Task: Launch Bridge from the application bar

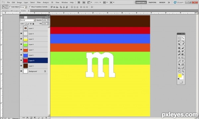Action: (79, 2)
